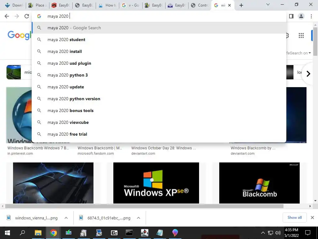Click the taskbar clock showing 4:35 PM
Viewport: 318px width, 239px height.
(291, 233)
